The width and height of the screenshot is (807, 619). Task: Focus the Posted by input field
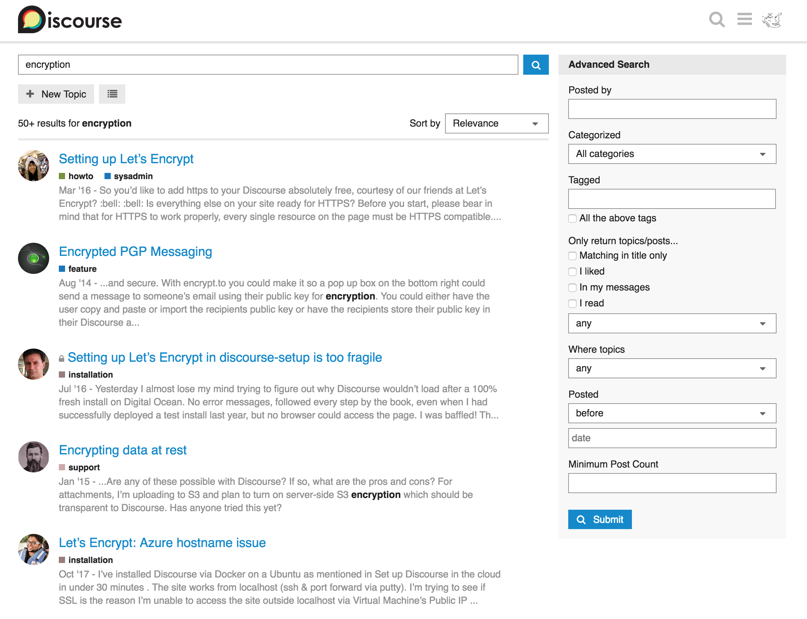672,109
